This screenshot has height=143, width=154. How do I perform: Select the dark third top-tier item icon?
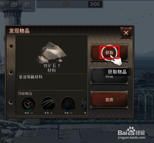(68, 104)
